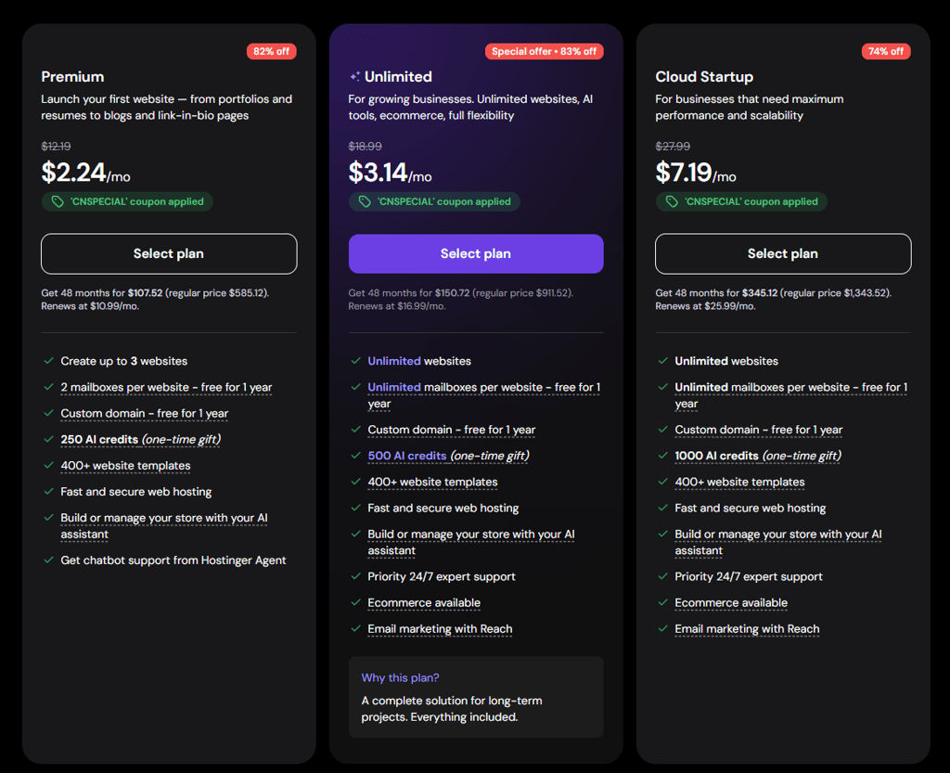
Task: Click the $3.14/mo price
Action: coord(390,172)
